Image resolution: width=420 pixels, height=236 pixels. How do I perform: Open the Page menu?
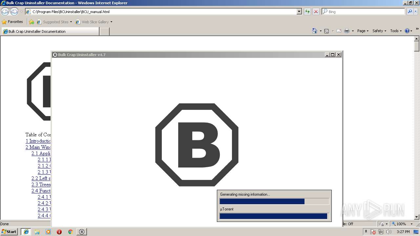coord(363,31)
